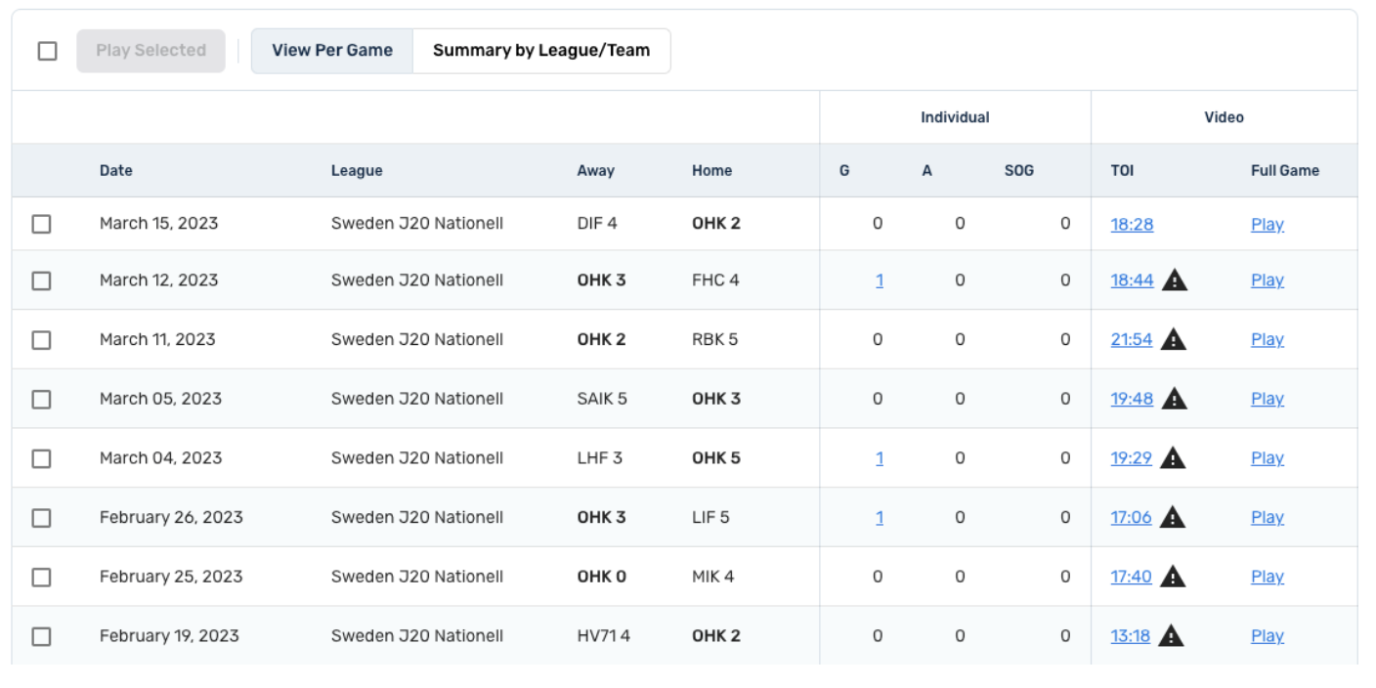This screenshot has width=1376, height=688.
Task: Check the March 05, 2023 game row
Action: [x=41, y=399]
